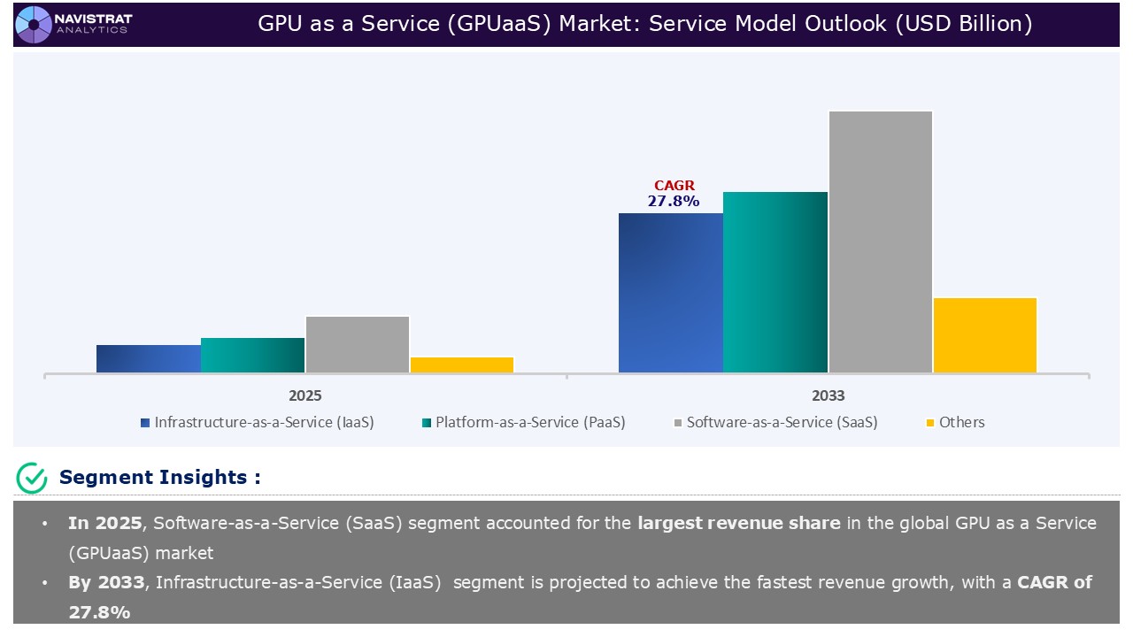
Task: Click the 2025 IaaS blue bar
Action: point(149,359)
